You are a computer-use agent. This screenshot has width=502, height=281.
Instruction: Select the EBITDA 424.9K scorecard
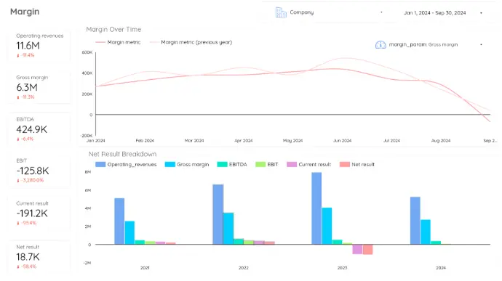[39, 129]
